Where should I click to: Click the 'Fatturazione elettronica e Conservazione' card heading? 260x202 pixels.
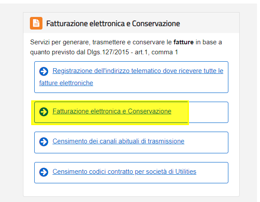(113, 23)
